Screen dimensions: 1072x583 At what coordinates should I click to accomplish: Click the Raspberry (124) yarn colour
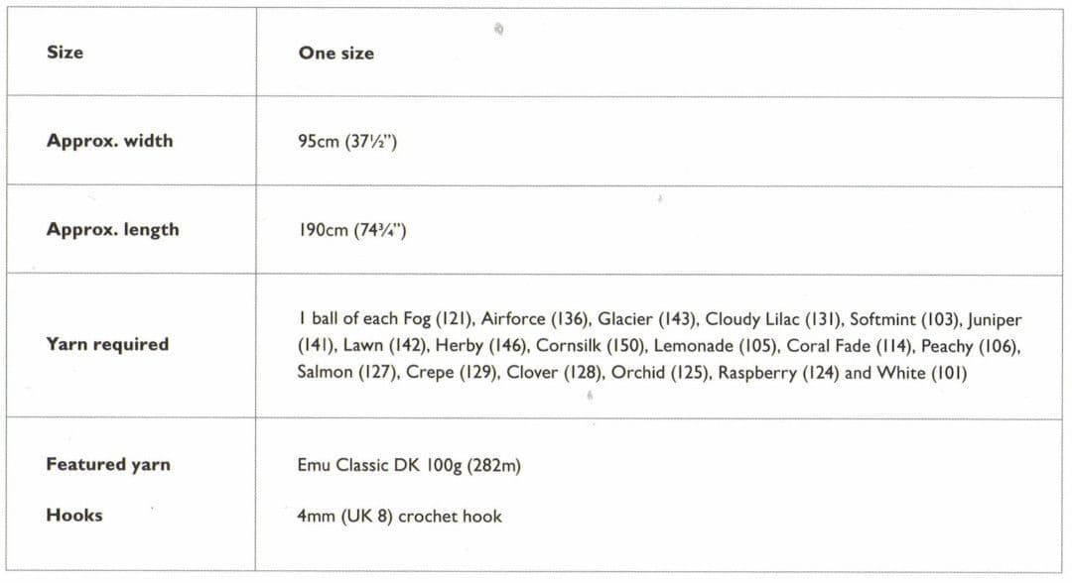(778, 373)
